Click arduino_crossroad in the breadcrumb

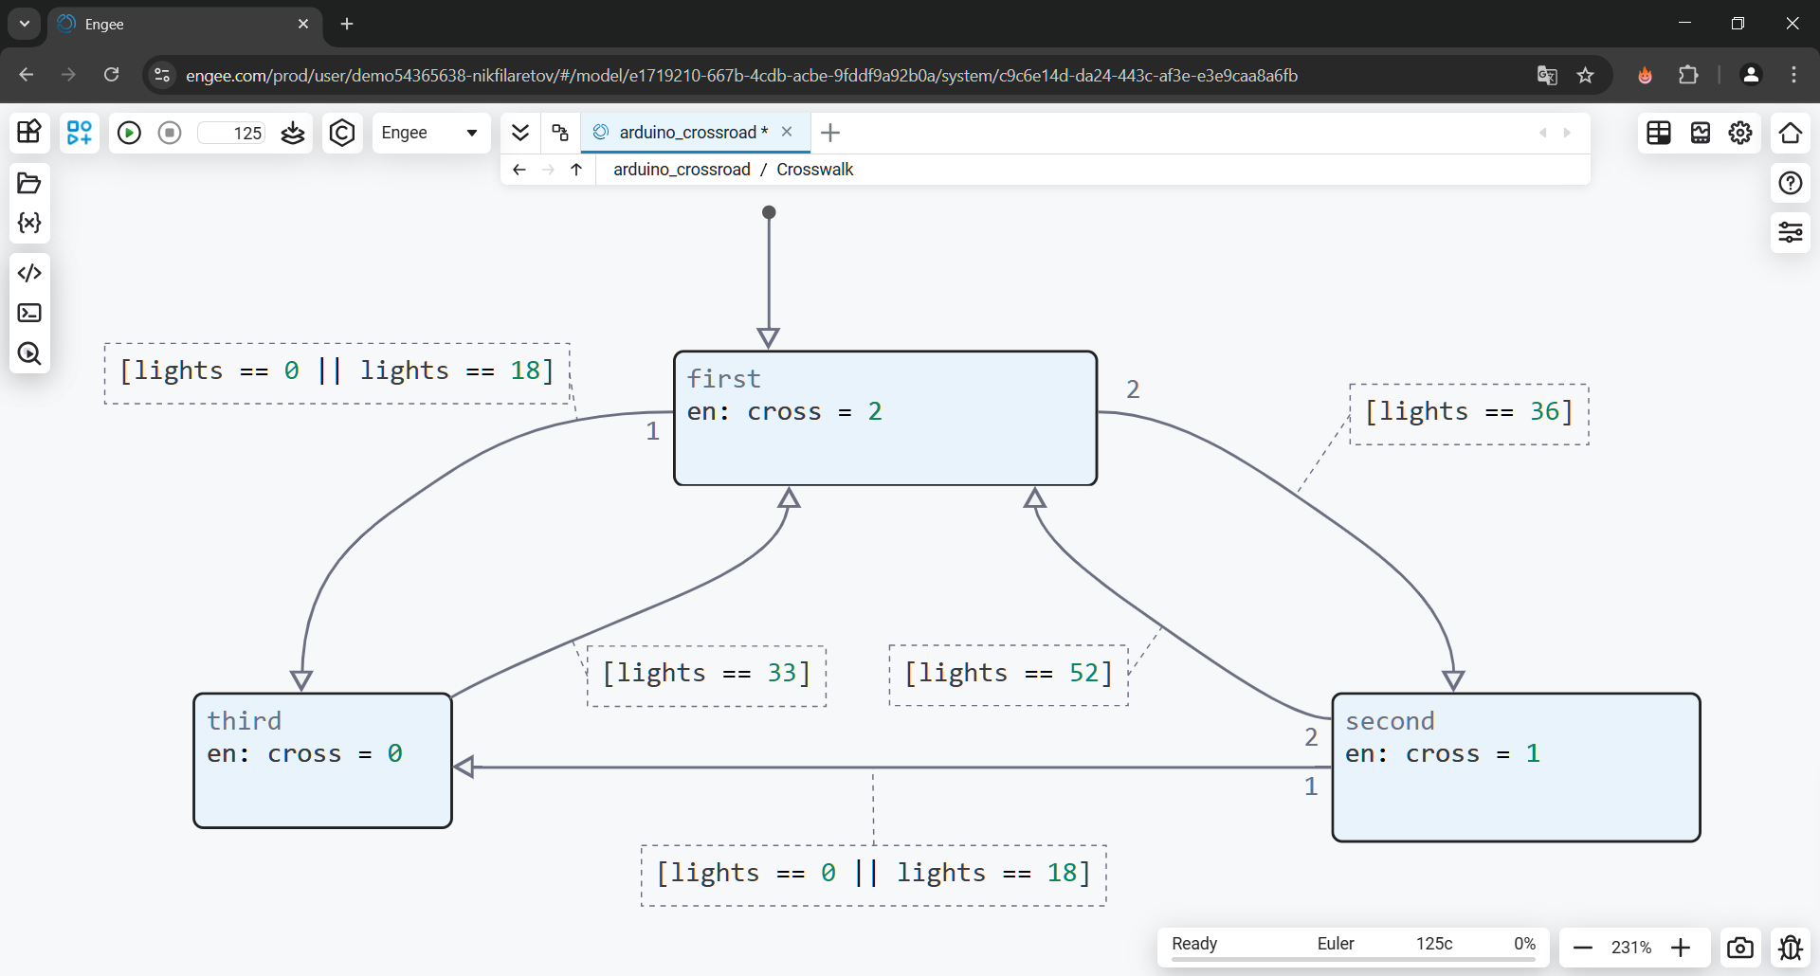pos(682,170)
